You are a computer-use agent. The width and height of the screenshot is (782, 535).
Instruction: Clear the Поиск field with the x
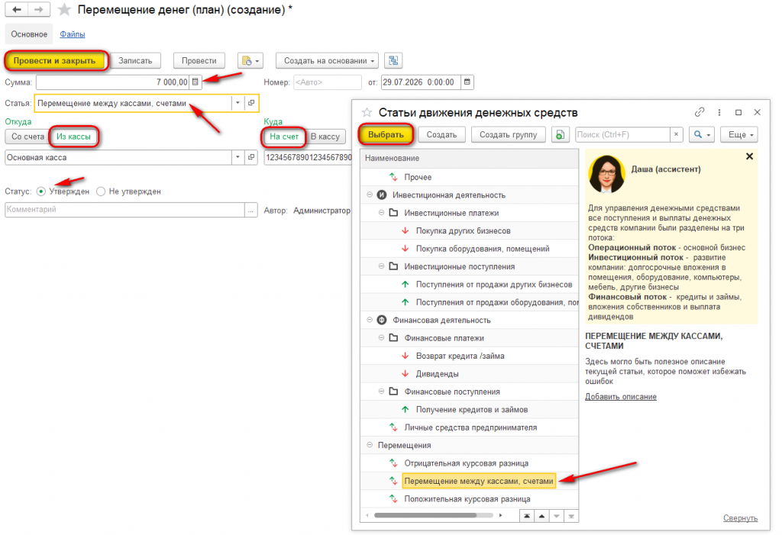[x=676, y=134]
